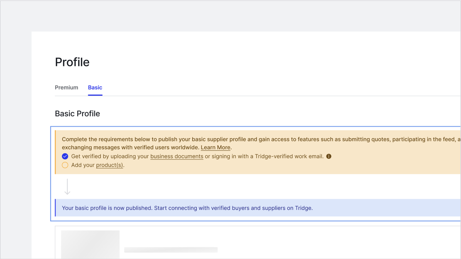The image size is (461, 259).
Task: Click the blue checked verification circle
Action: pyautogui.click(x=65, y=156)
